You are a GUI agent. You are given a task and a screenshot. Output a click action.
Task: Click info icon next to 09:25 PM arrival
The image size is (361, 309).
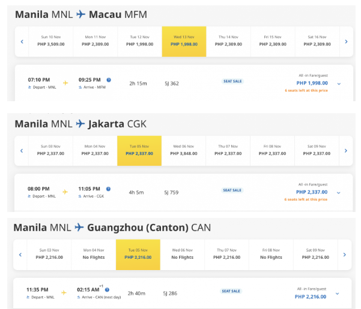(109, 80)
